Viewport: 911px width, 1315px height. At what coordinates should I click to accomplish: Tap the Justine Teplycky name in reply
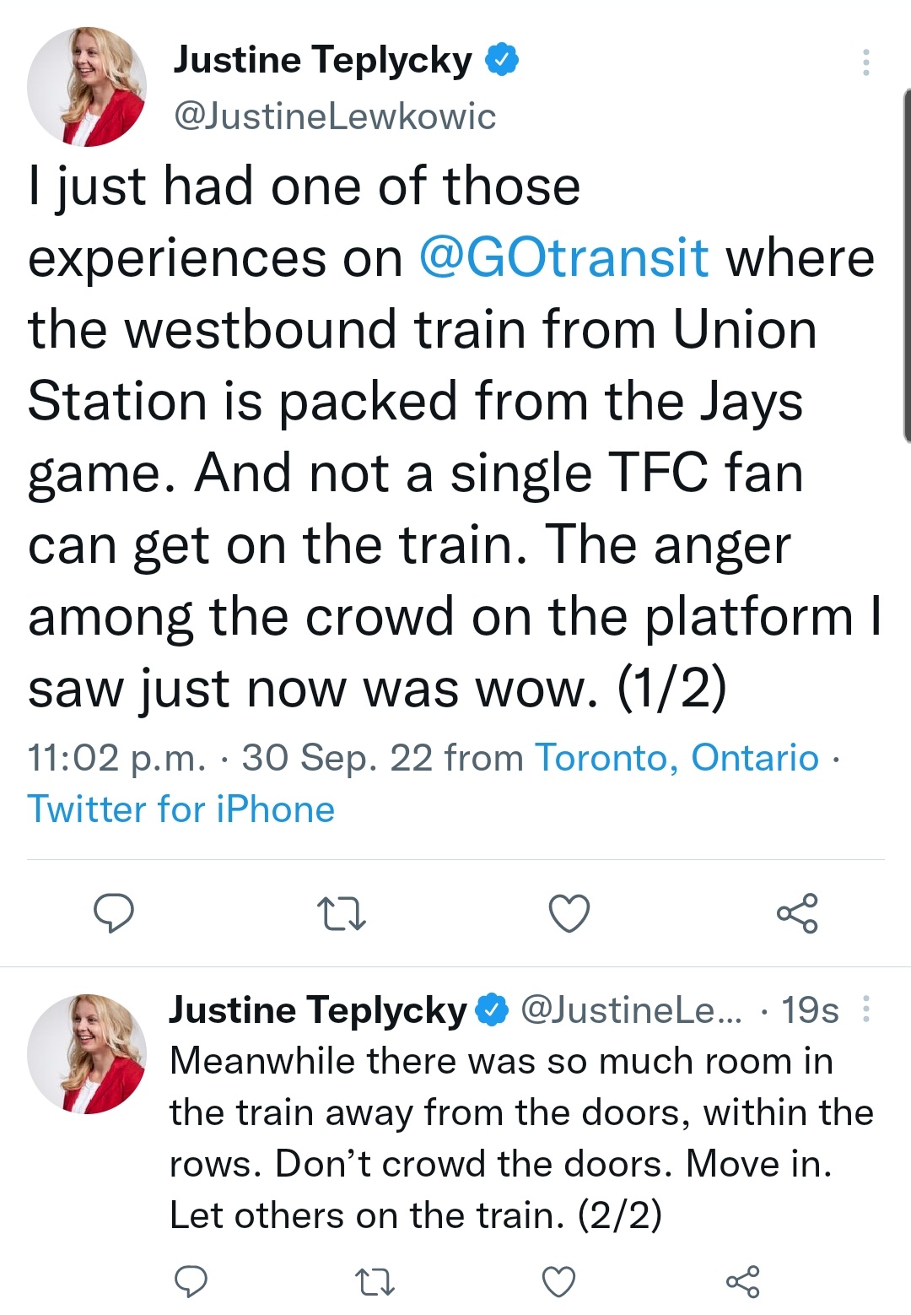[x=317, y=1009]
